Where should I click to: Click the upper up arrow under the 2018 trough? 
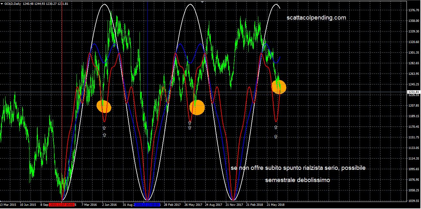pyautogui.click(x=276, y=127)
